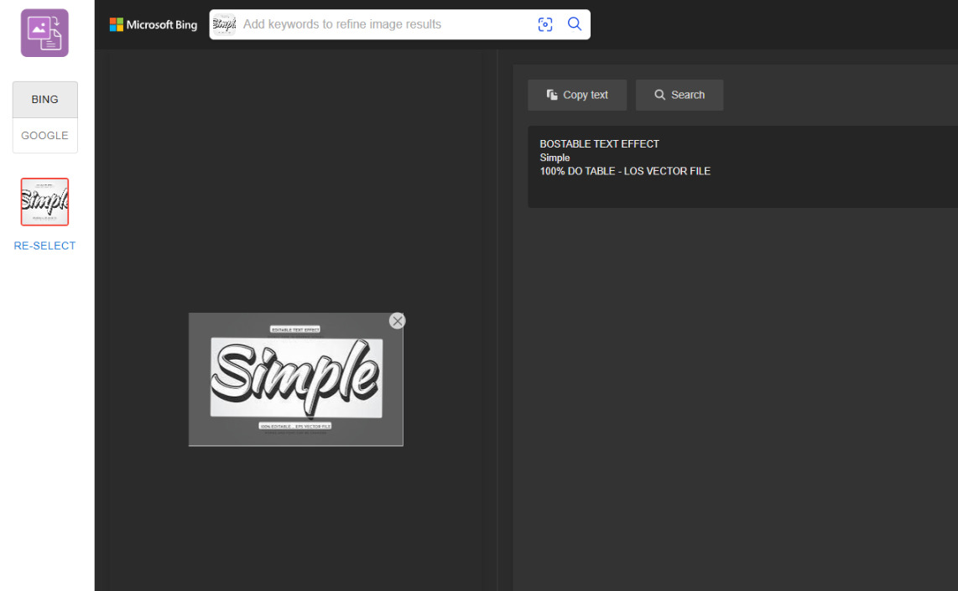
Task: Switch to the GOOGLE tab
Action: [44, 136]
